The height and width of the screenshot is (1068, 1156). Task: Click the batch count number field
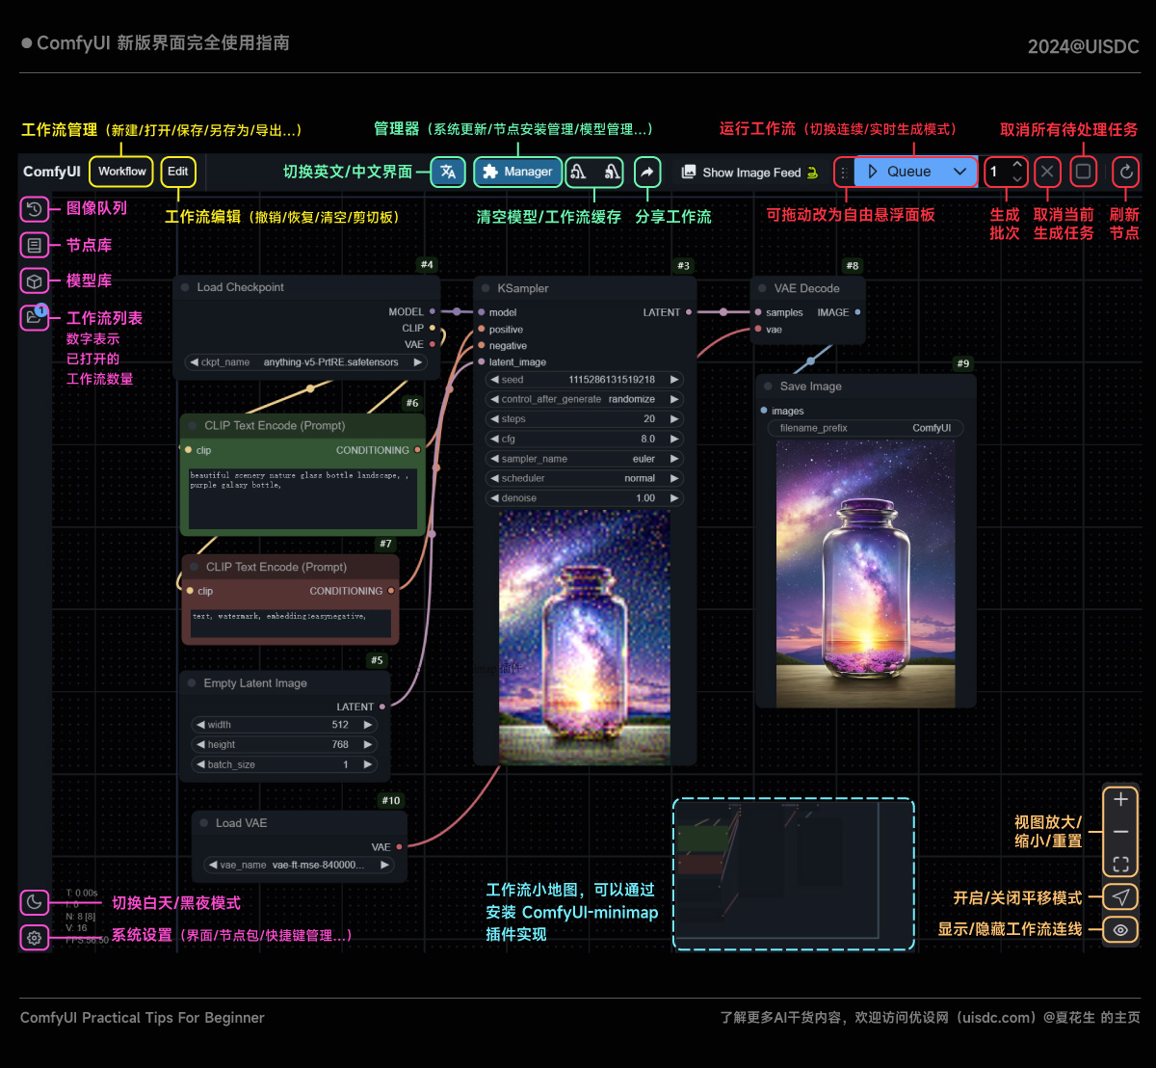(998, 172)
